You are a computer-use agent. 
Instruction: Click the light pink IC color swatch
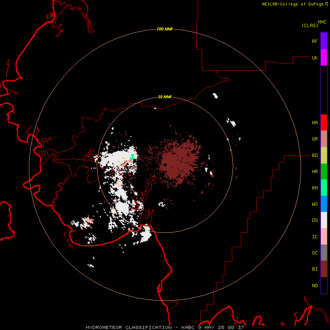click(x=324, y=236)
